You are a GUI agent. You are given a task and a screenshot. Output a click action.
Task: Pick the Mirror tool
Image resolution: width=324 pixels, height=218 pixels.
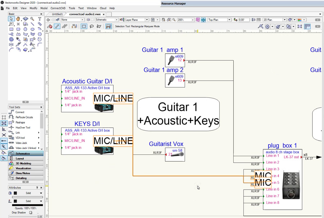(11, 44)
